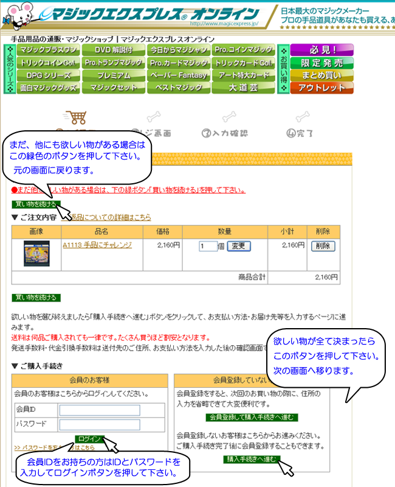395x487 pixels.
Task: Open トリックカードCol. category
Action: point(244,63)
